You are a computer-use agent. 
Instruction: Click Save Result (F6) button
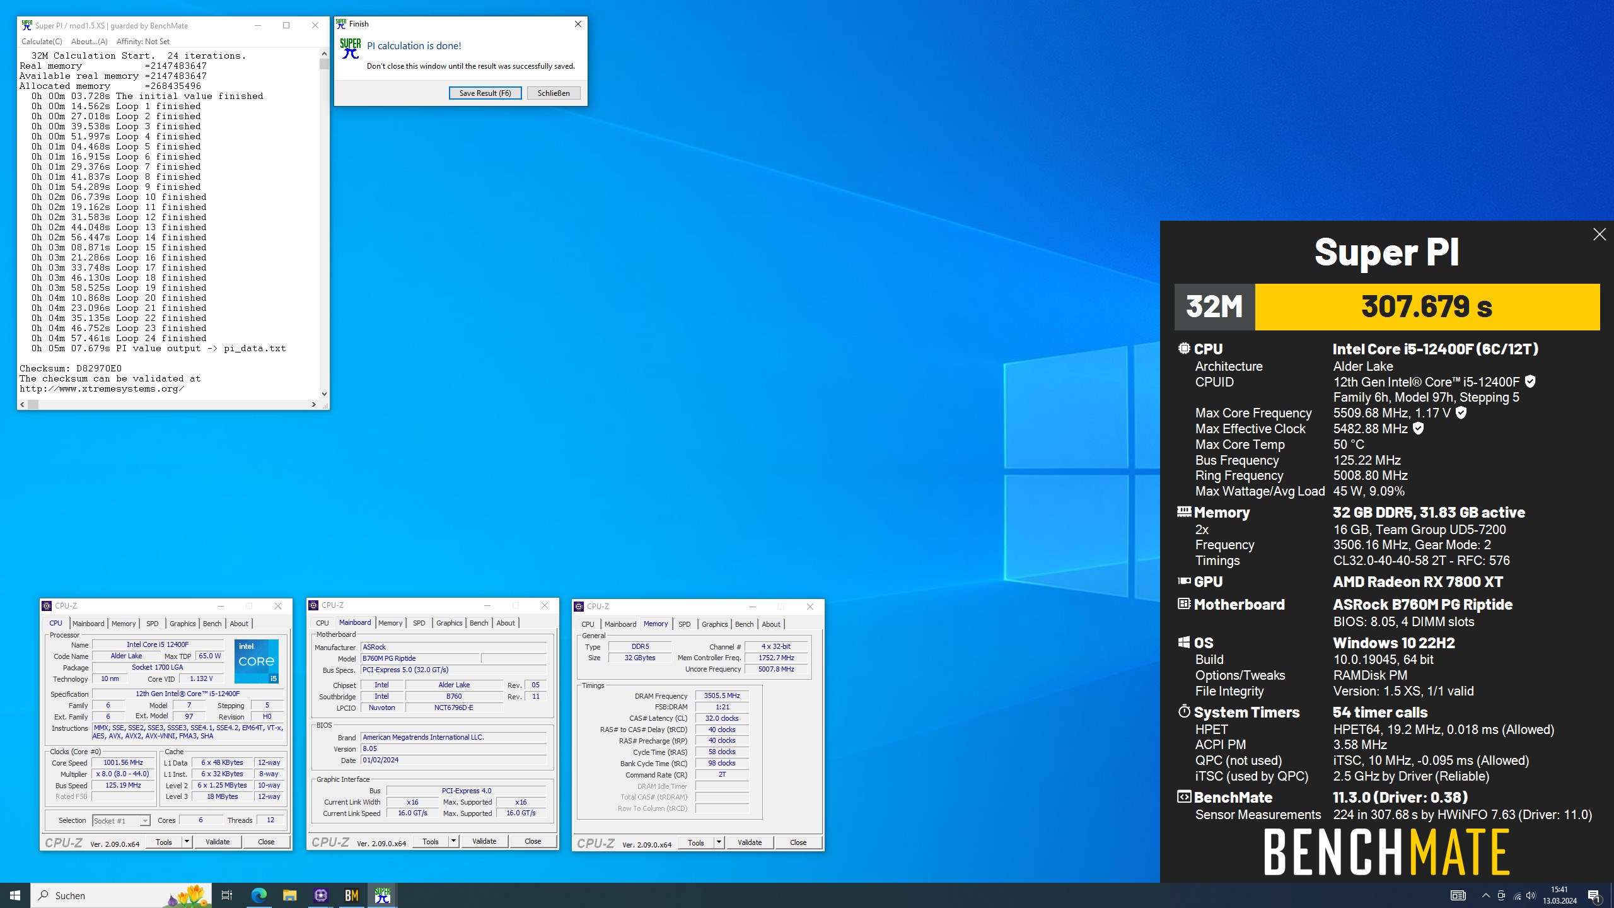pos(485,93)
